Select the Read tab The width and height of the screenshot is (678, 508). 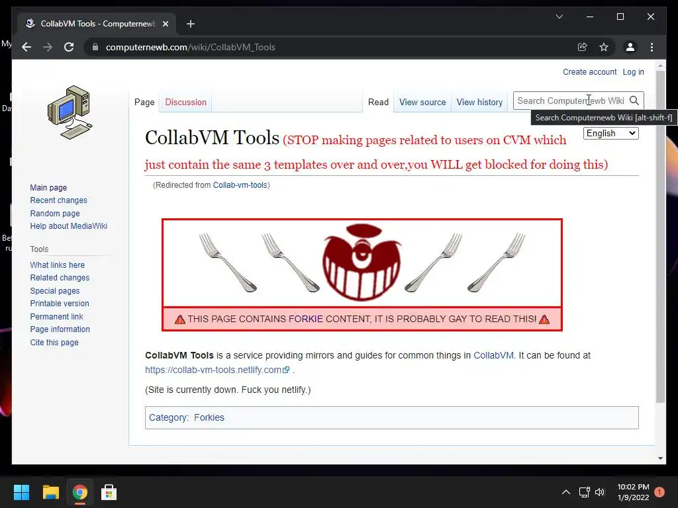378,103
